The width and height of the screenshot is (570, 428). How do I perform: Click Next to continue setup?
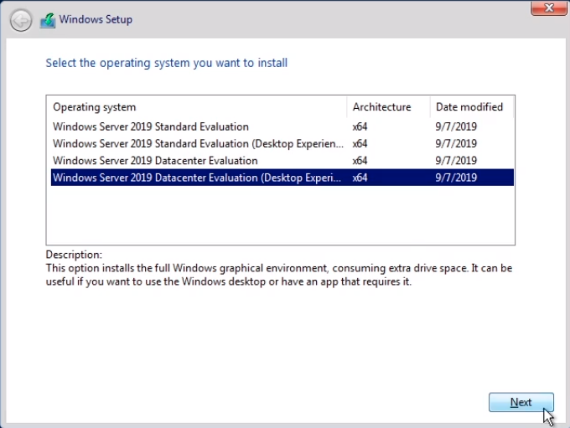[x=521, y=402]
